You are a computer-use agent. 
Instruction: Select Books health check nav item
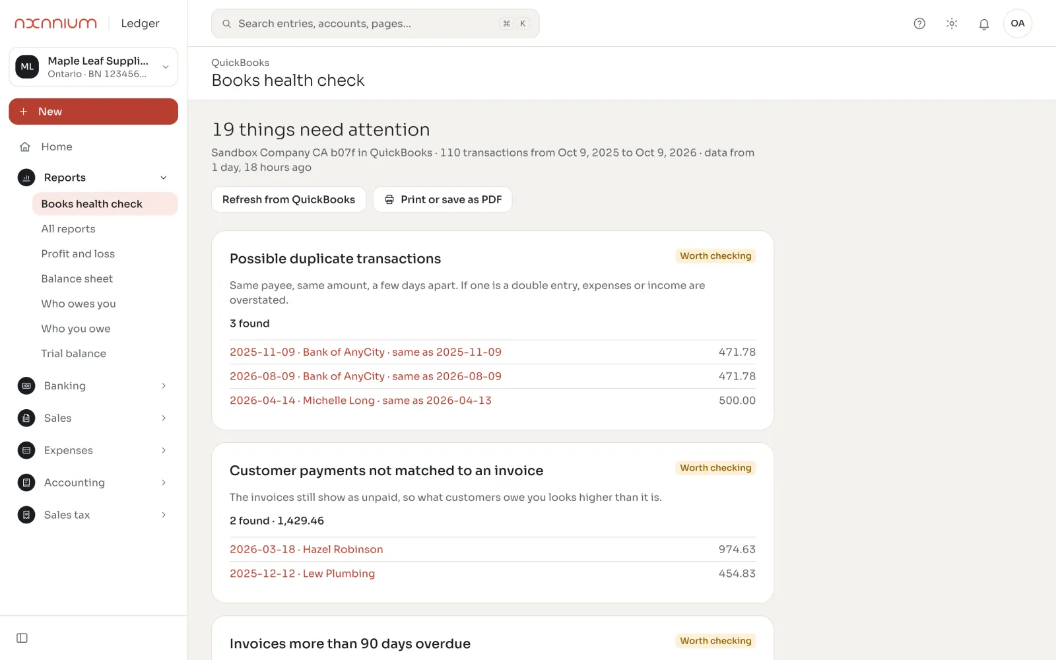[x=105, y=204]
